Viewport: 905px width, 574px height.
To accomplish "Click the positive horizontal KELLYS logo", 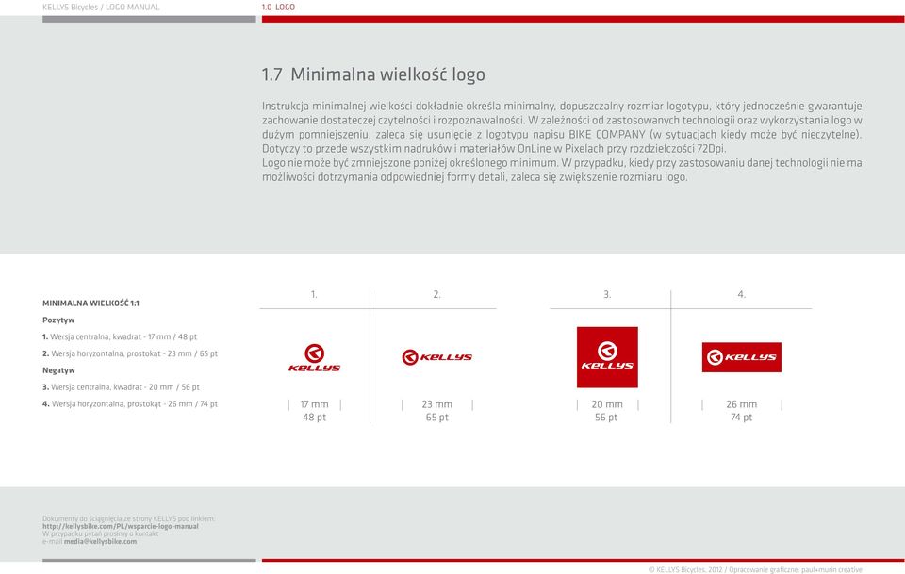I will [436, 357].
